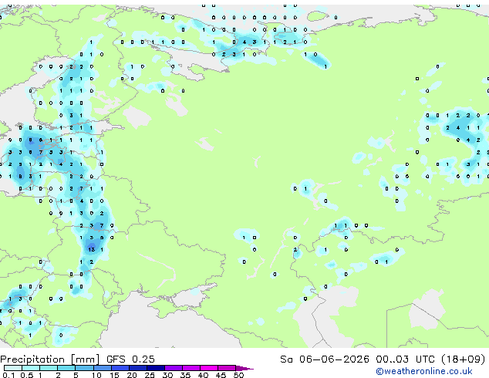Screen dimensions: 489x378
Task: Pick the 0.5–1 mm legend color swatch
Action: pos(31,368)
